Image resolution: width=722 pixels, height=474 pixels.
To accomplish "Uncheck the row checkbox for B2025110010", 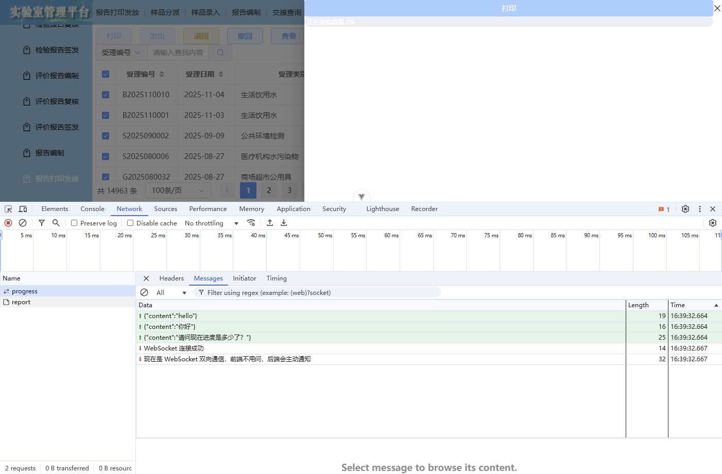I will click(106, 94).
